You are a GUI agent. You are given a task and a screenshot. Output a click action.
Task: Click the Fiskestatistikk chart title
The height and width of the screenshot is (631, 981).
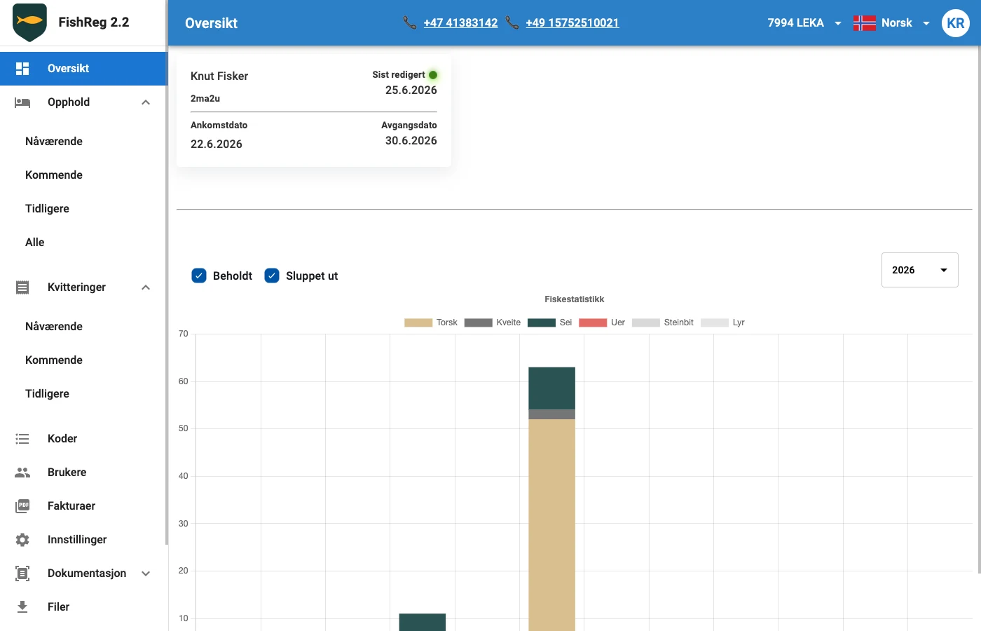(x=575, y=299)
